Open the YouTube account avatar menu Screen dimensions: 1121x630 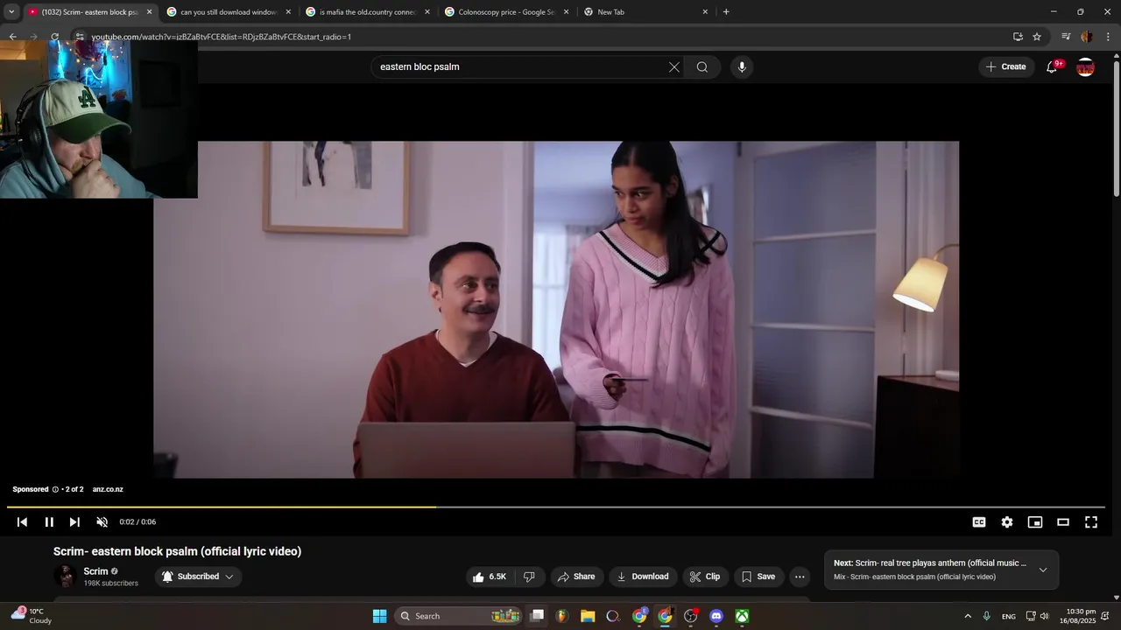coord(1085,66)
